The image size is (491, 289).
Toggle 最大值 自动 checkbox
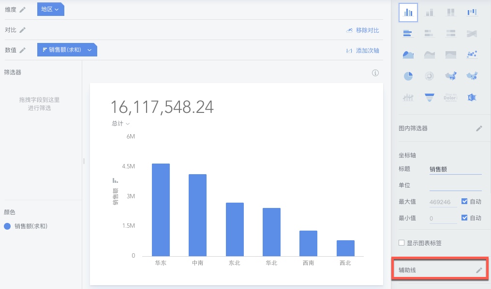(x=464, y=201)
